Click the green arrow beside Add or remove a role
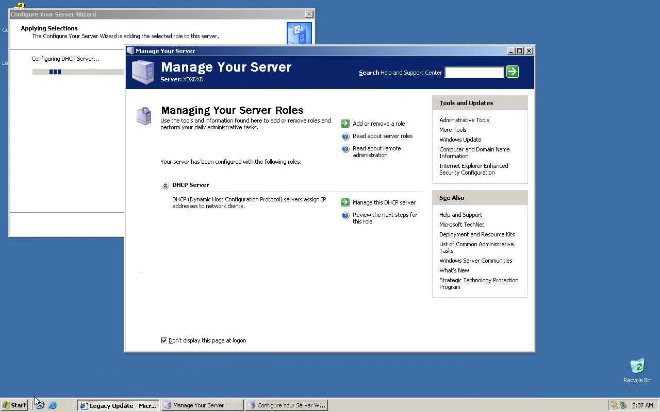Screen dimensions: 660x412 tap(345, 124)
